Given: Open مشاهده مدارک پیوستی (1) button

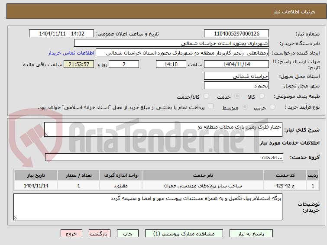Looking at the screenshot, I should pos(184,234).
